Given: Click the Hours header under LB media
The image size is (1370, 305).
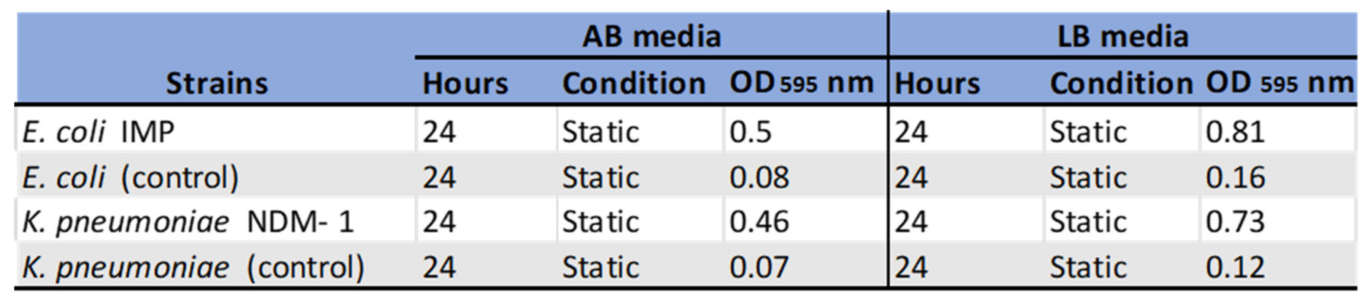Looking at the screenshot, I should tap(937, 83).
